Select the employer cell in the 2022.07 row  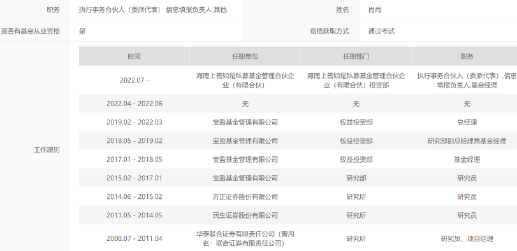point(245,81)
